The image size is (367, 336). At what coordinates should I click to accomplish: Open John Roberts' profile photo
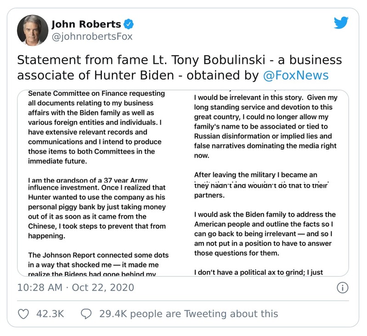[x=33, y=30]
